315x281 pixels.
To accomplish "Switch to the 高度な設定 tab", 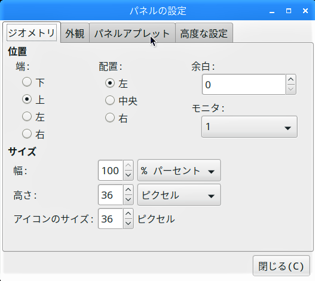I will [204, 33].
